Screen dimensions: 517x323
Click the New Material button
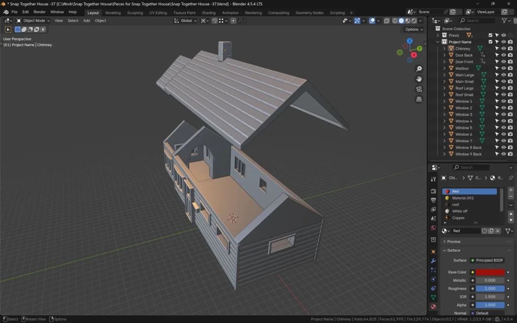pos(491,231)
